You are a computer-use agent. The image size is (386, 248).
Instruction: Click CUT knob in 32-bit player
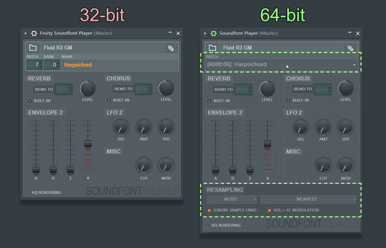click(144, 165)
